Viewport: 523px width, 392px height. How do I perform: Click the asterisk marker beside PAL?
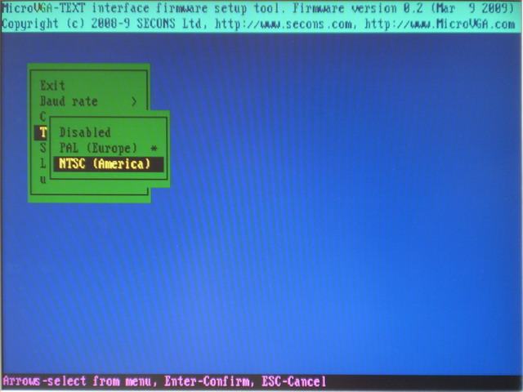pos(154,149)
